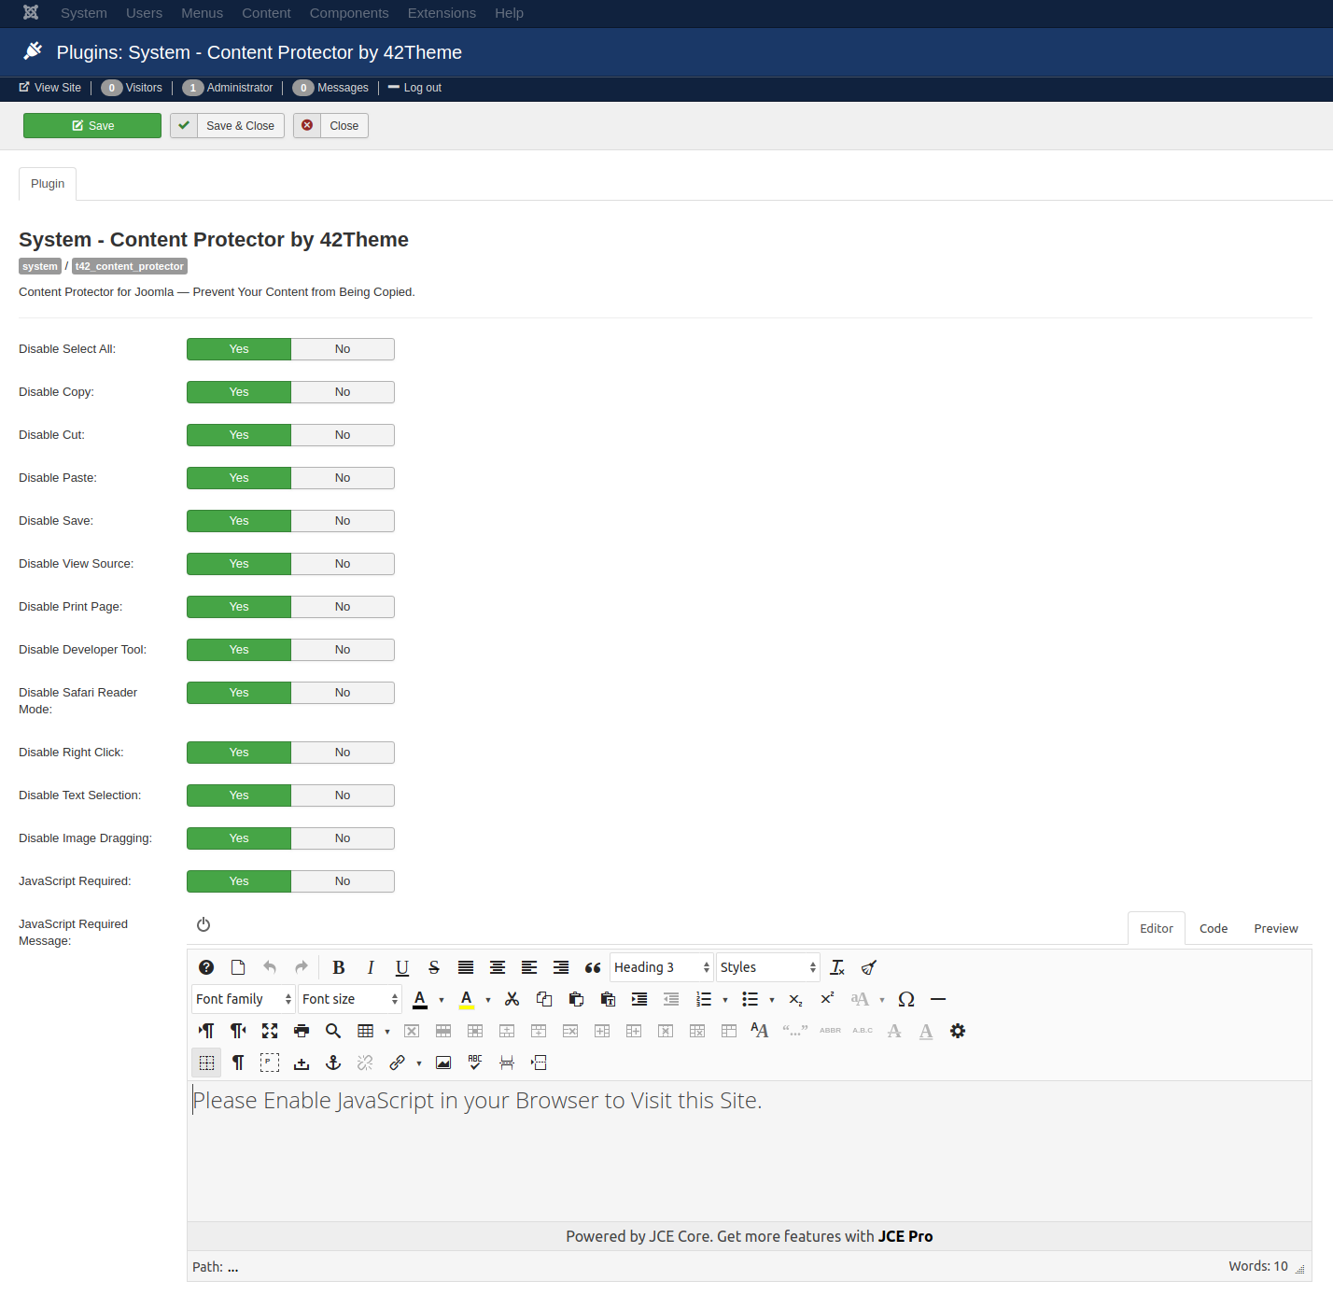The height and width of the screenshot is (1295, 1333).
Task: Insert a special character (omega)
Action: (x=906, y=999)
